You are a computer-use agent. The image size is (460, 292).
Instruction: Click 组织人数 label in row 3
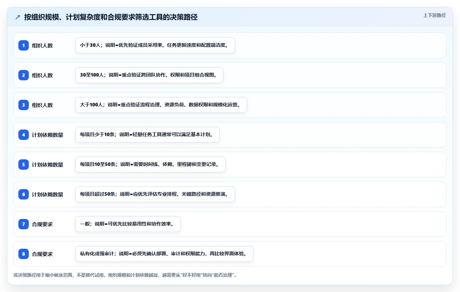pos(42,105)
